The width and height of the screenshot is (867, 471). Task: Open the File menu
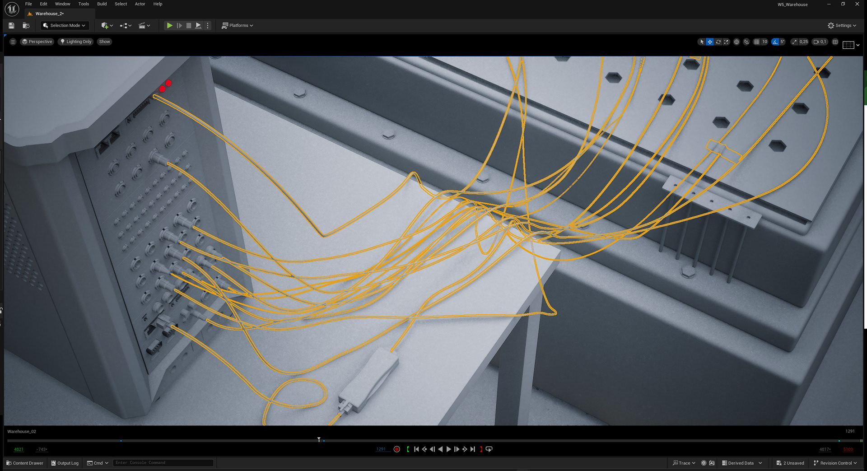[28, 4]
